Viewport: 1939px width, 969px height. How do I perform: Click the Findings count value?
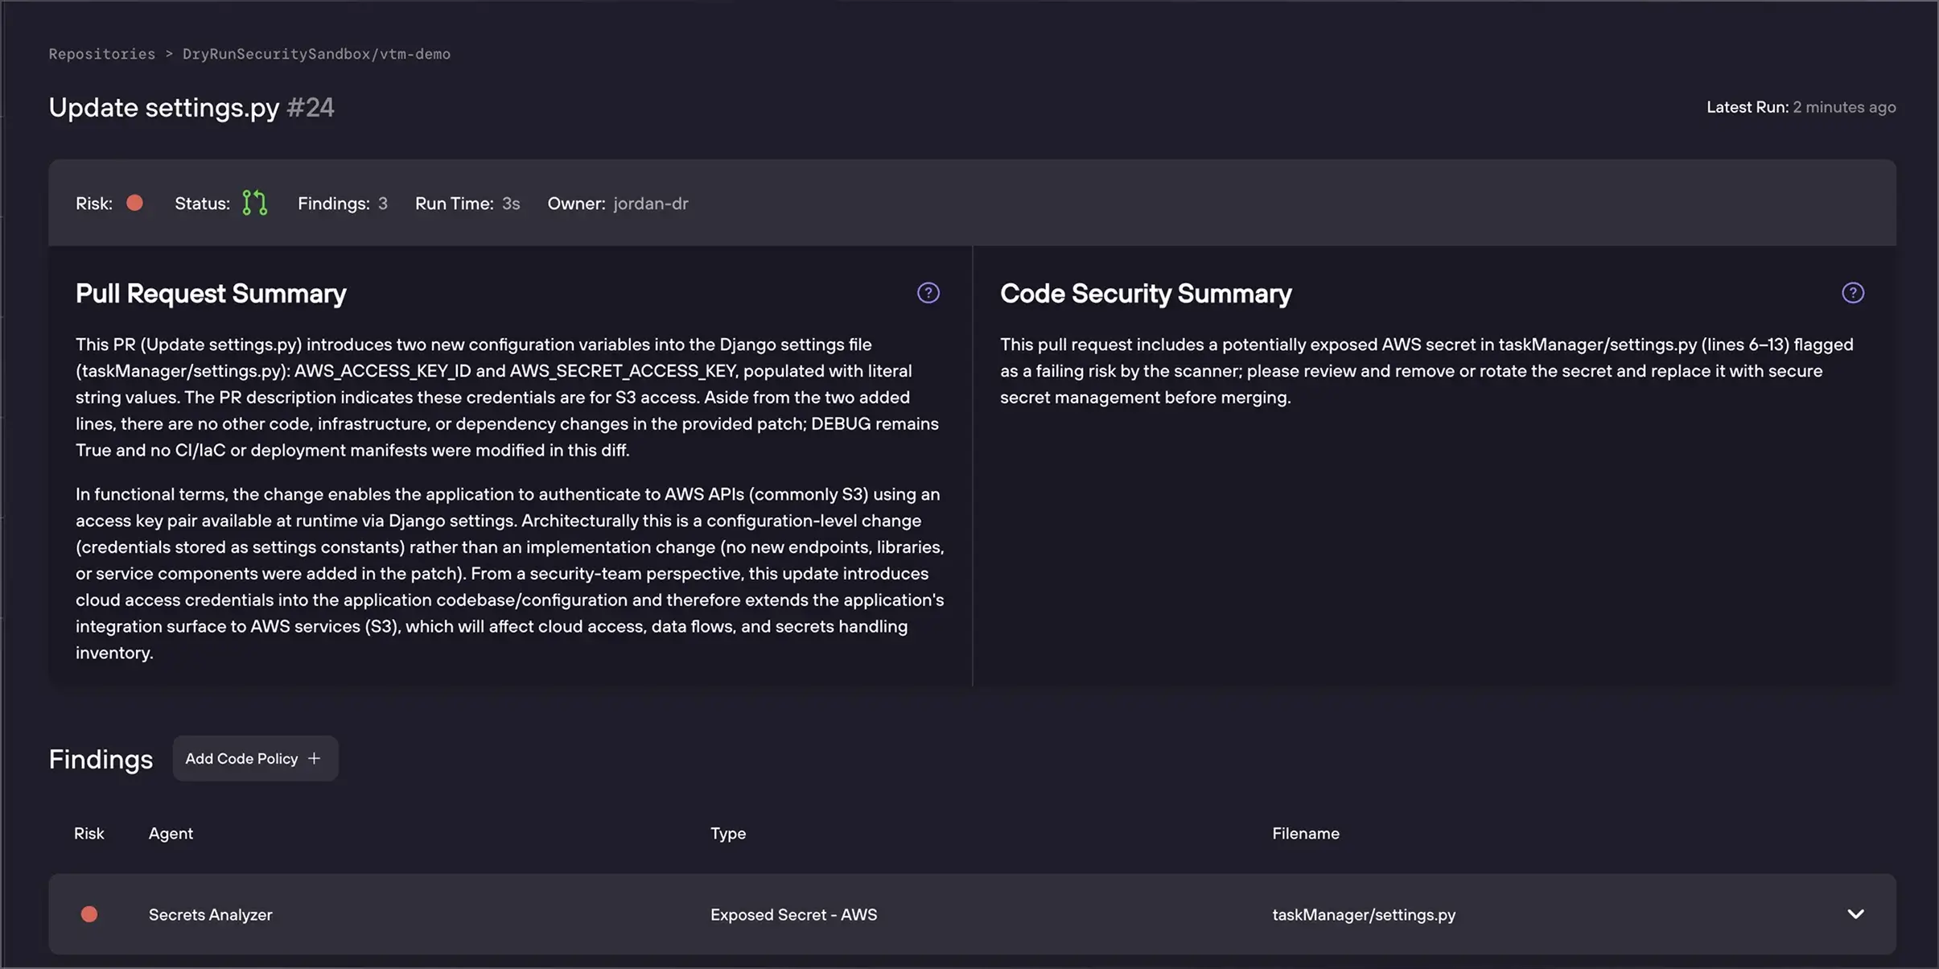pyautogui.click(x=383, y=204)
